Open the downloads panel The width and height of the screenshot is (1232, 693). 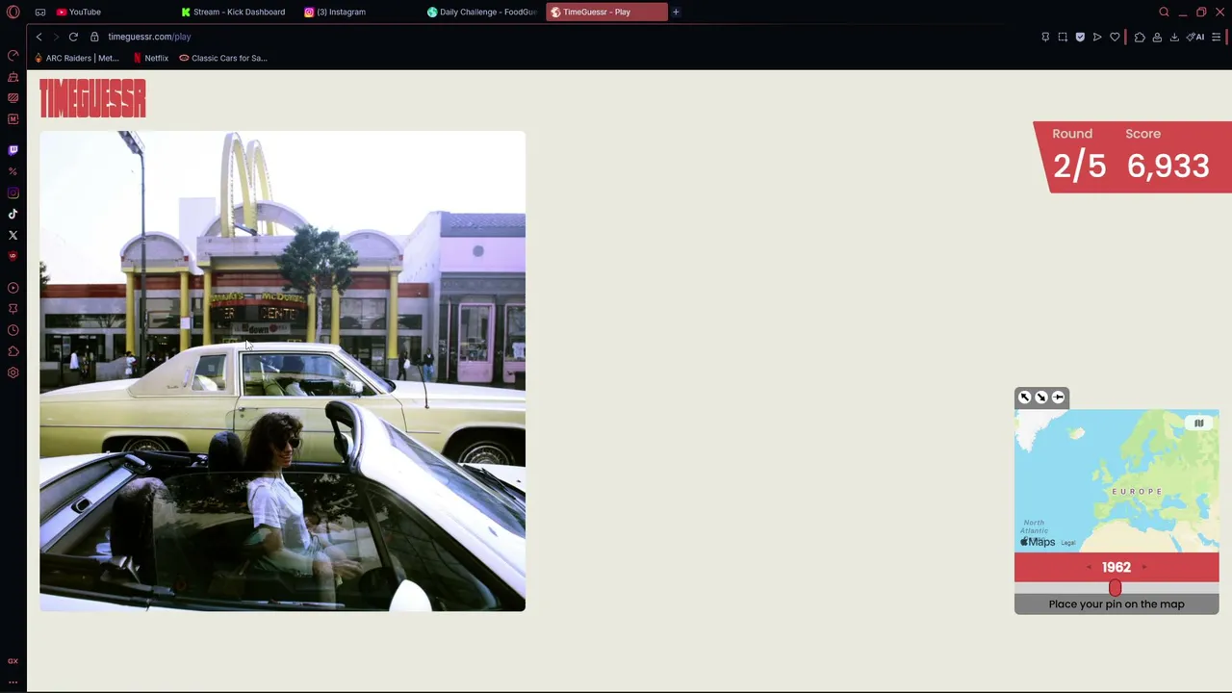[1174, 37]
